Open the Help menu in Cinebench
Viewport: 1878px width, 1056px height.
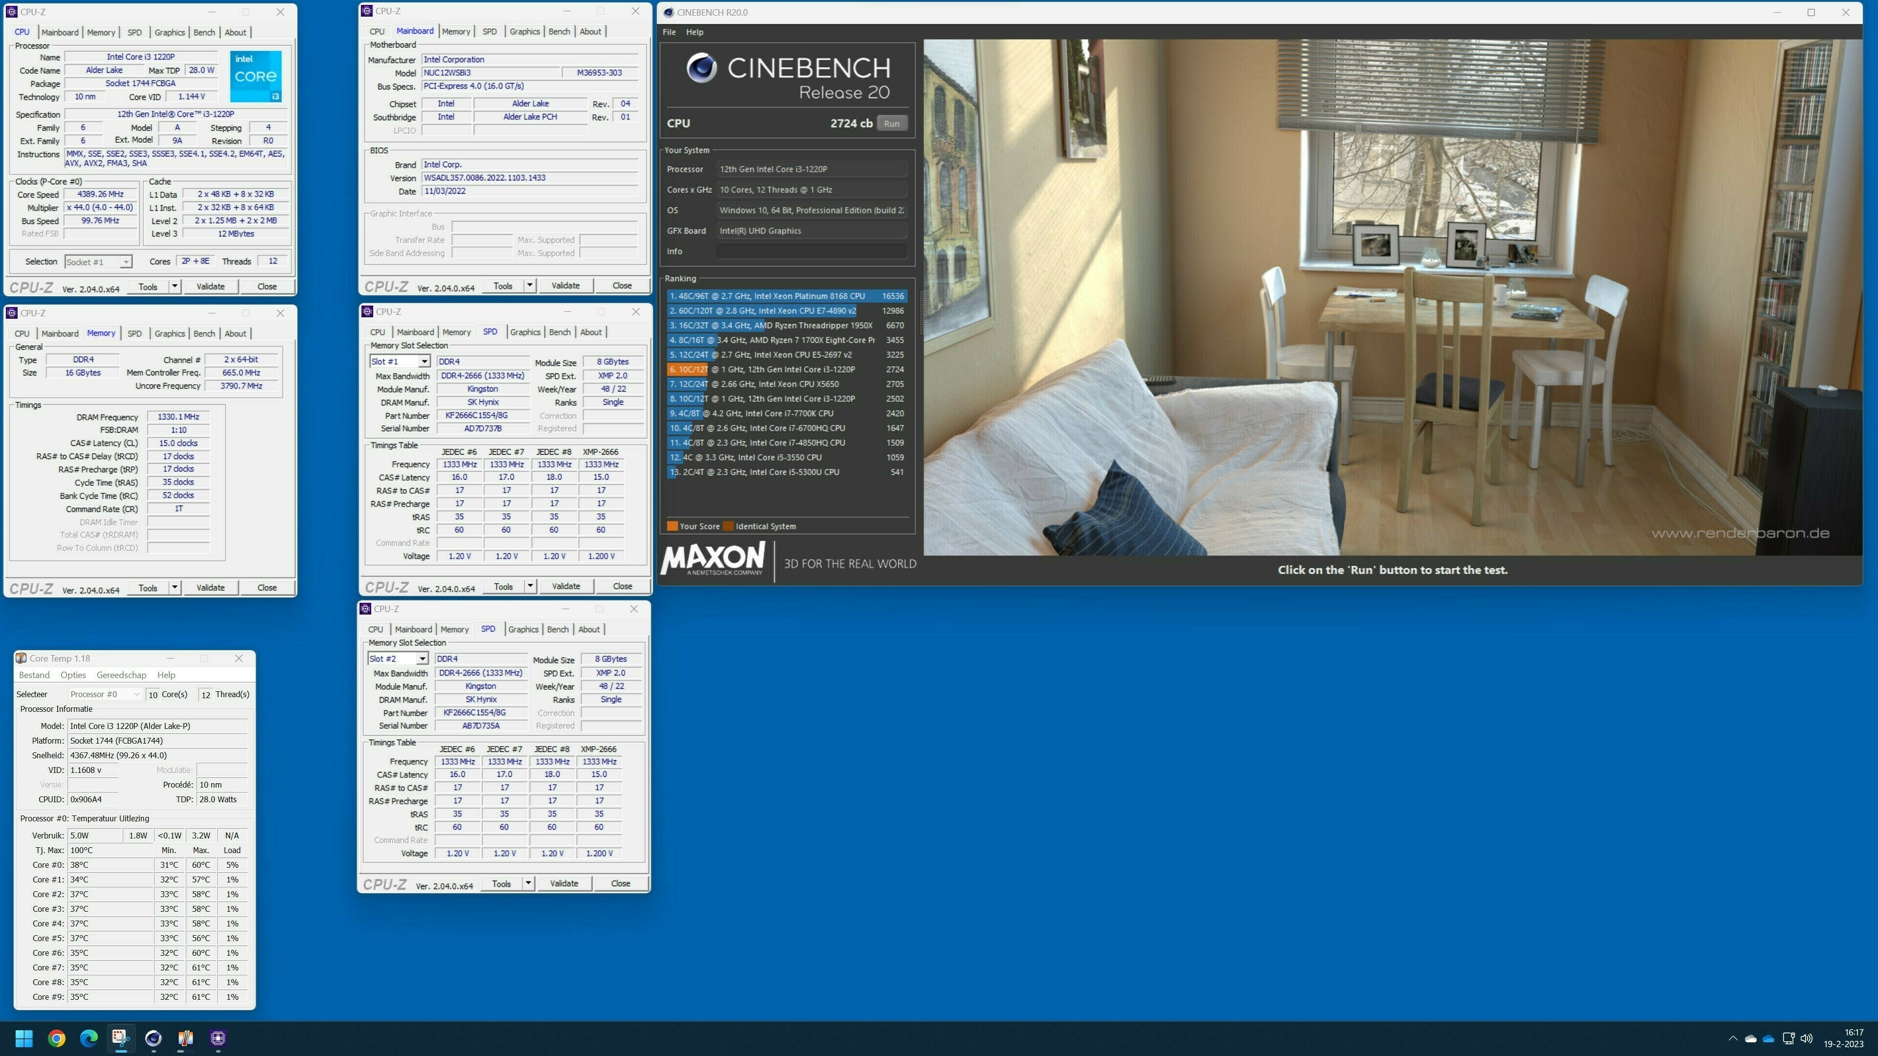[695, 32]
